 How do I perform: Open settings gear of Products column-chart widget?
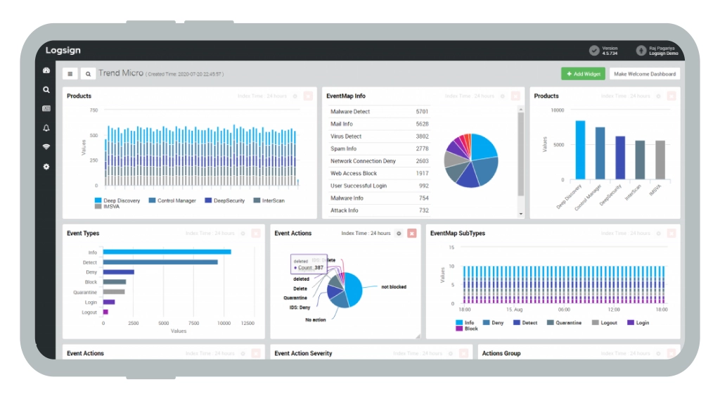(658, 96)
